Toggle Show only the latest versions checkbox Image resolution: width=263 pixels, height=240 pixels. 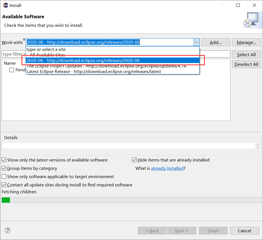pyautogui.click(x=4, y=160)
